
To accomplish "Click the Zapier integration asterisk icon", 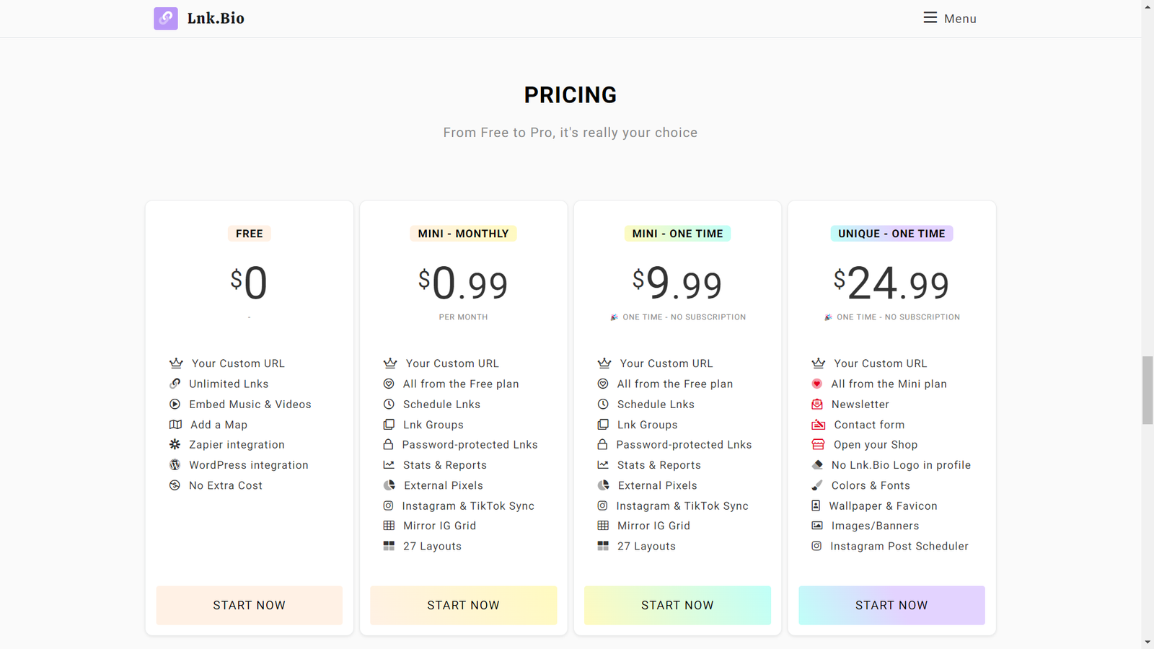I will pos(175,445).
